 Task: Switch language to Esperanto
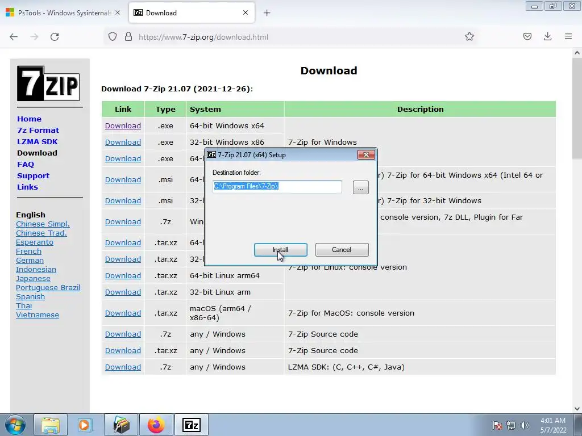point(35,242)
